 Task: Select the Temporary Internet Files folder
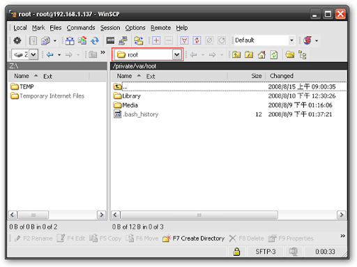(x=47, y=96)
